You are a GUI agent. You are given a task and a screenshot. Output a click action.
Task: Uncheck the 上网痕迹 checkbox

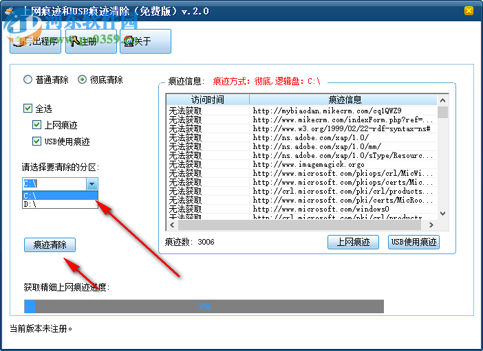coord(36,125)
